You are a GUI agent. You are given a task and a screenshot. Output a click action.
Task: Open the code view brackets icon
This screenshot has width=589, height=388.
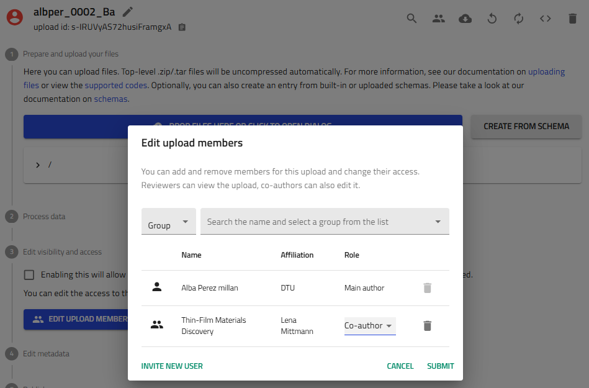pos(546,19)
